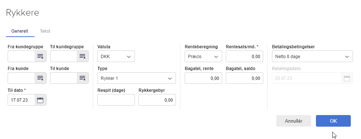Image resolution: width=361 pixels, height=139 pixels.
Task: Open lookup list for Til kunde
Action: tap(83, 78)
